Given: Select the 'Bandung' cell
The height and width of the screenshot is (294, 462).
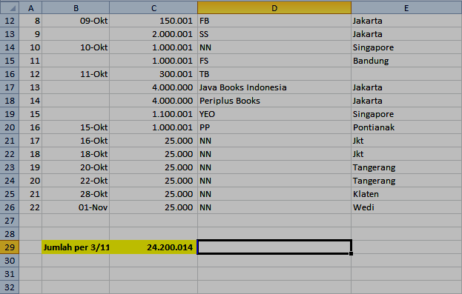Looking at the screenshot, I should coord(406,61).
